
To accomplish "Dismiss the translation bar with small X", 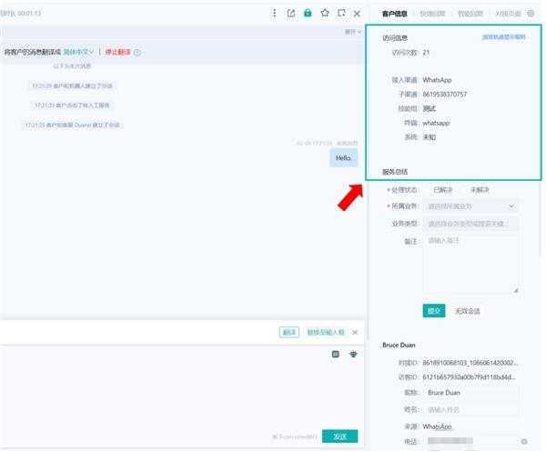I will click(355, 333).
